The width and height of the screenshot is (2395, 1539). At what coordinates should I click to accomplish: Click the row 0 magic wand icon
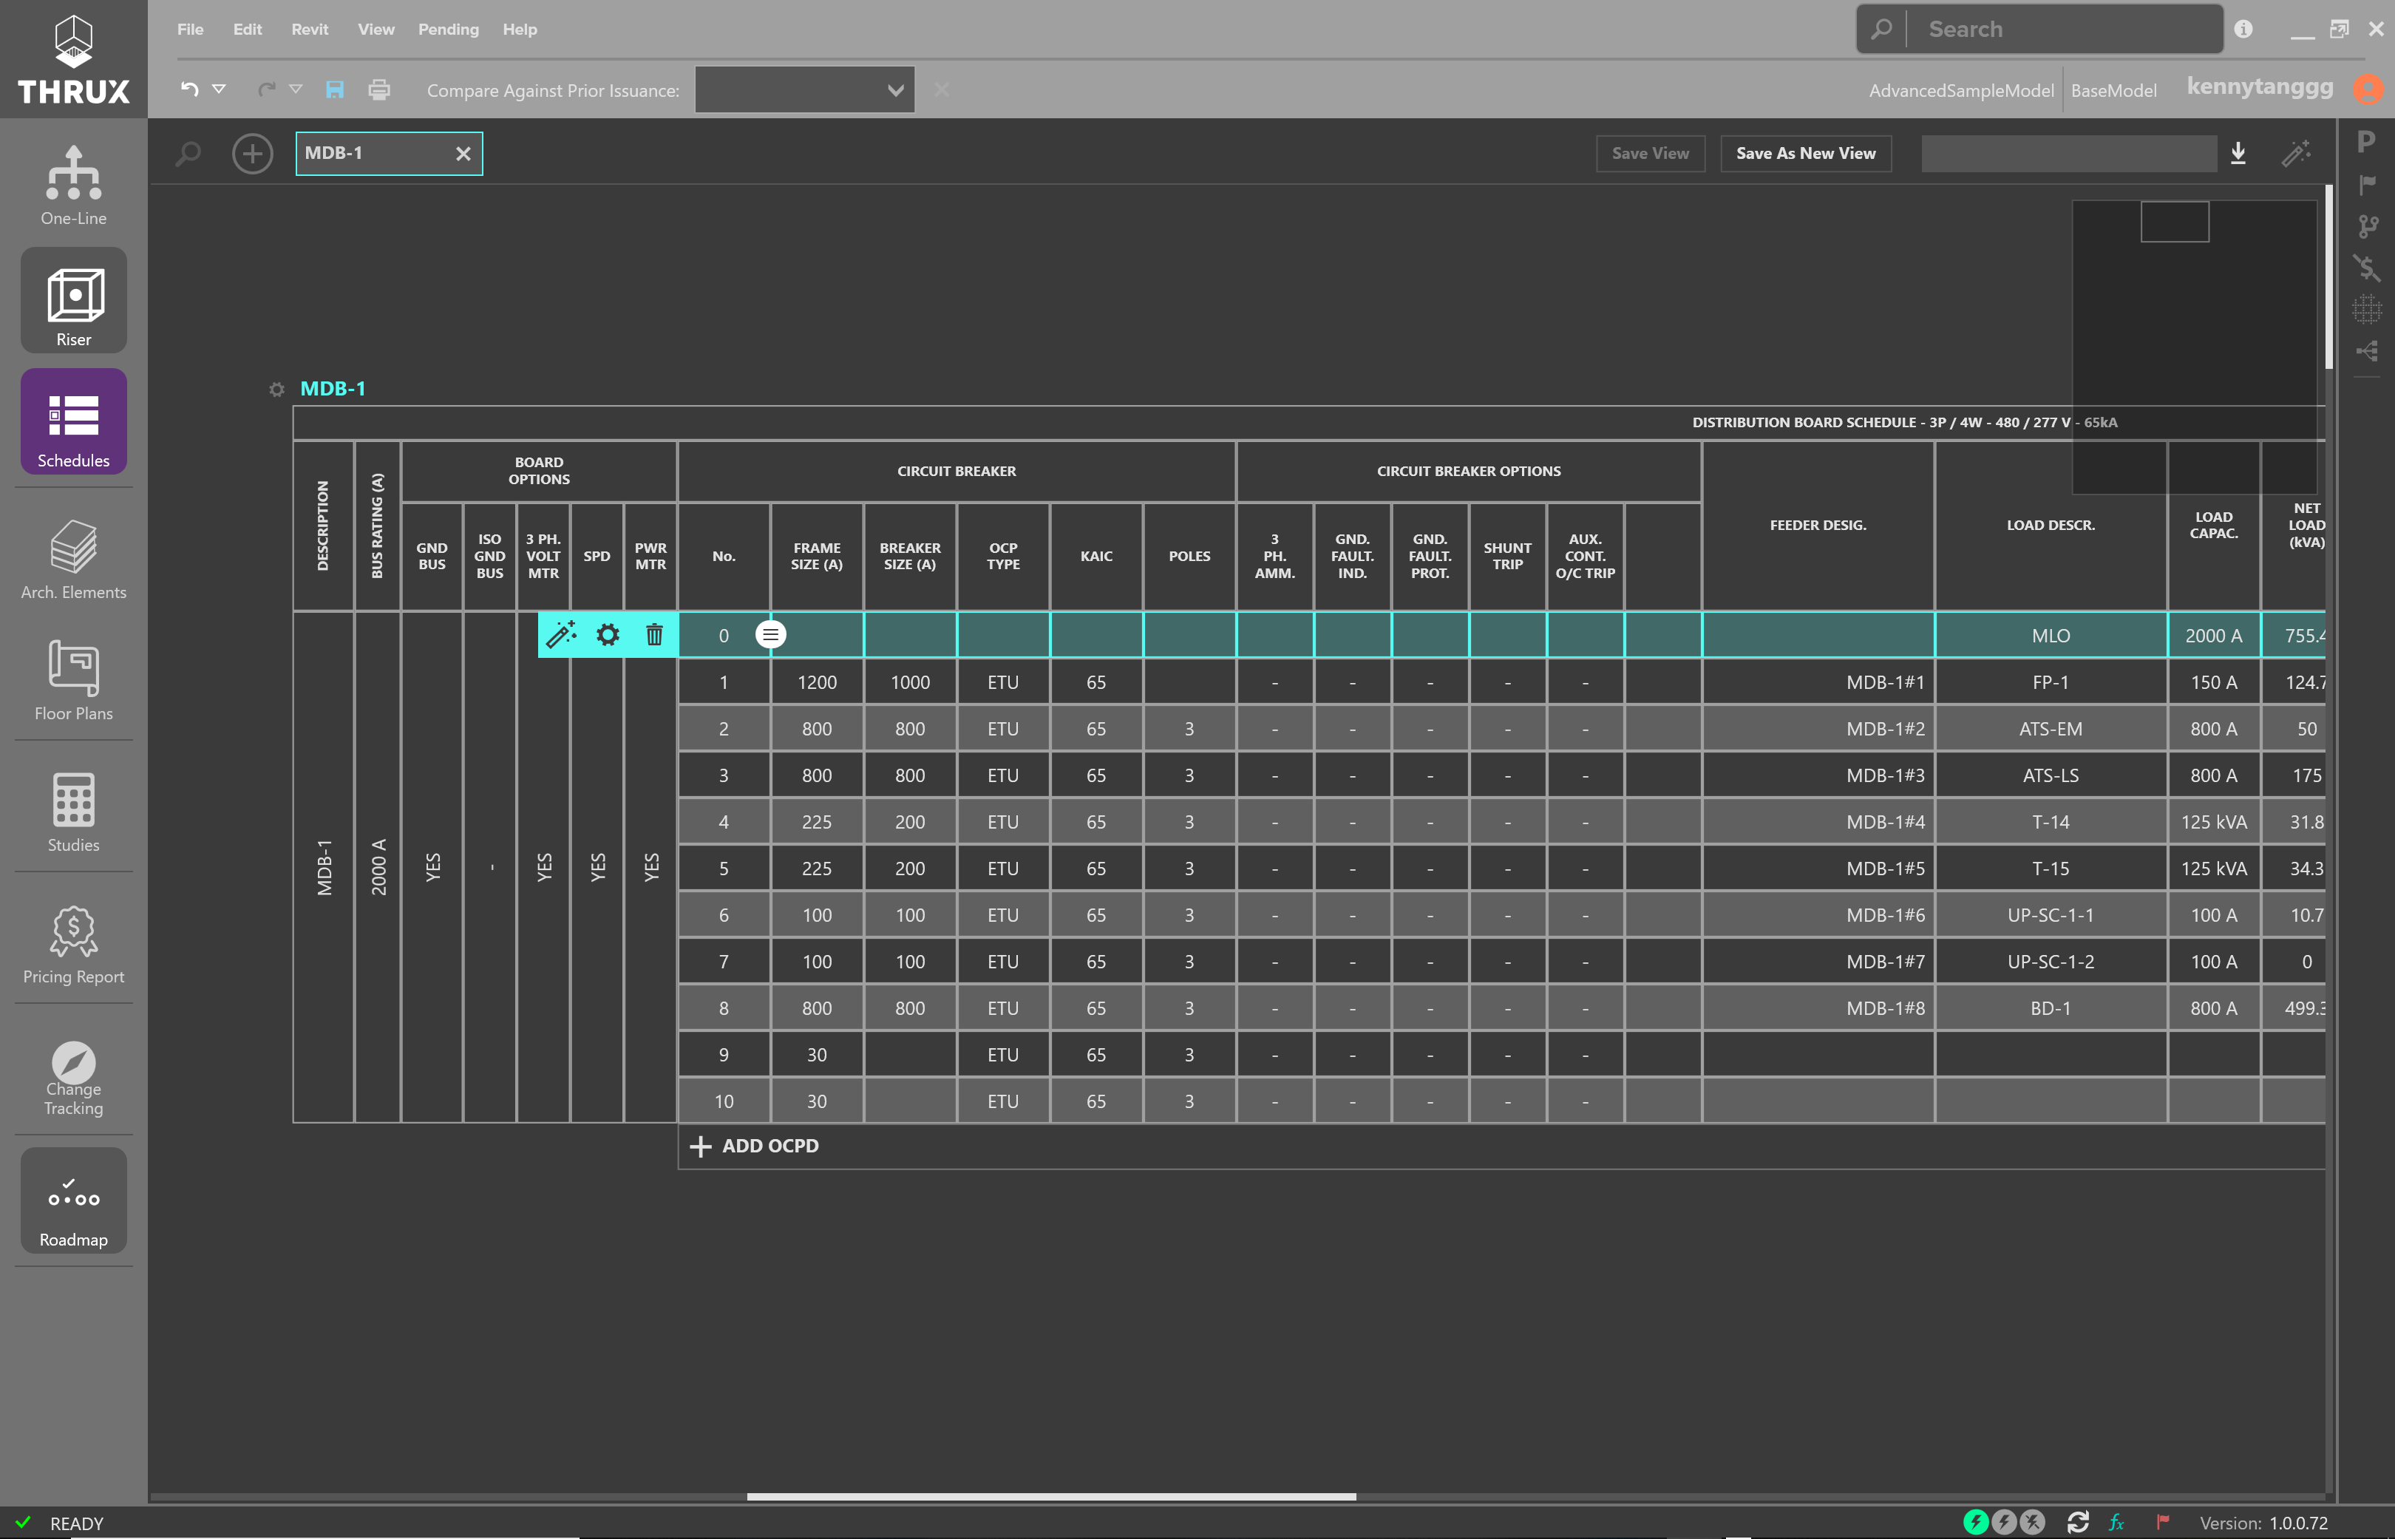562,634
